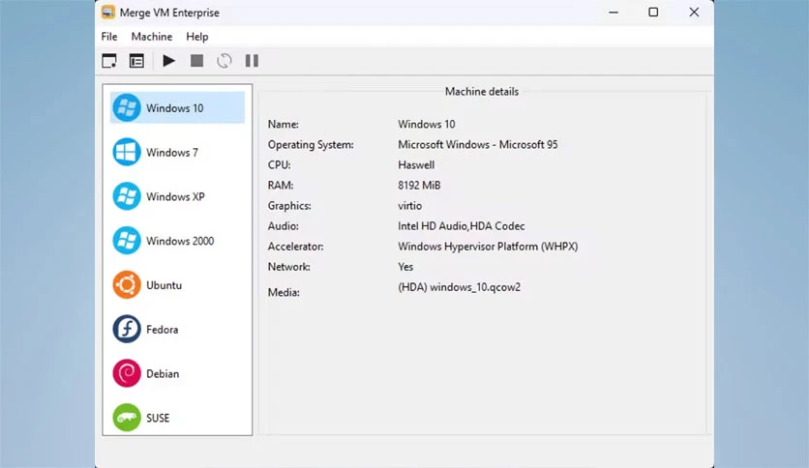Click the Windows 10 logo icon
This screenshot has height=468, width=809.
127,107
